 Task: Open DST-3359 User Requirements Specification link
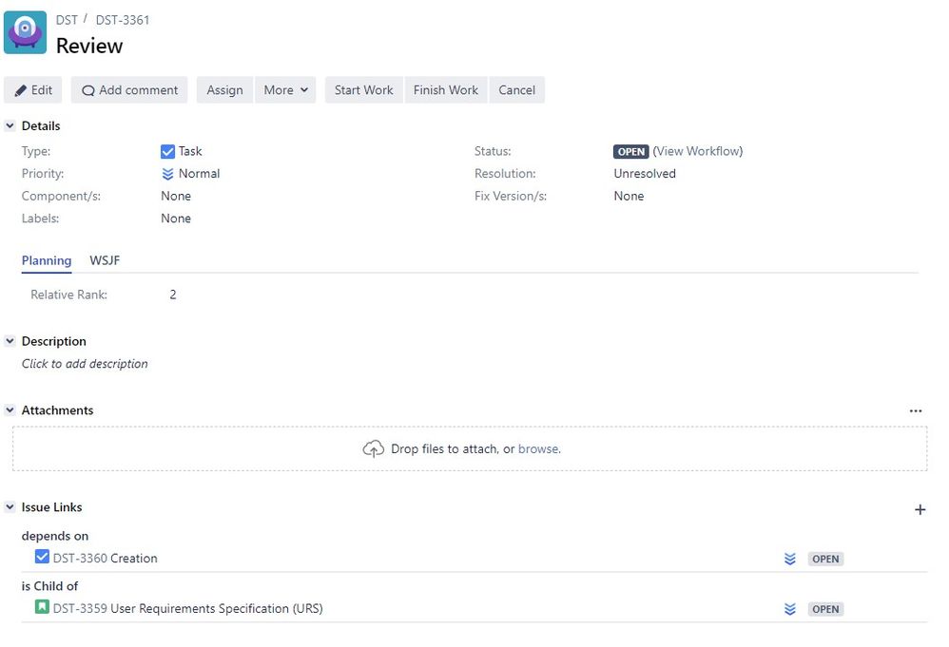(x=187, y=608)
